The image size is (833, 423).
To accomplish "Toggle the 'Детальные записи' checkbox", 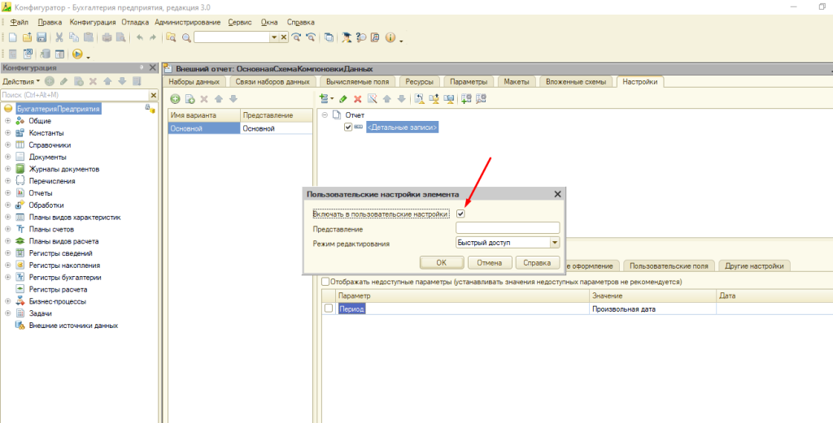I will (348, 127).
